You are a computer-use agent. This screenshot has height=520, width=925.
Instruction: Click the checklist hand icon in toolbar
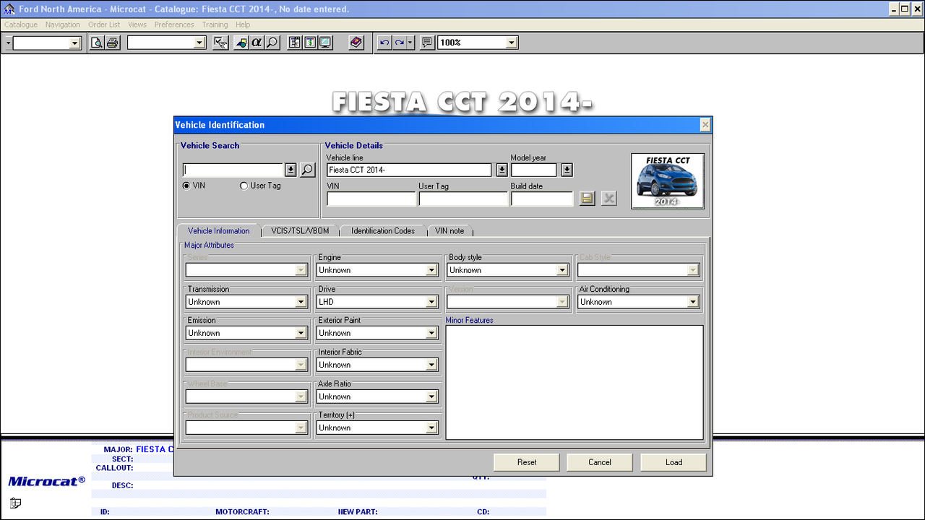coord(221,43)
